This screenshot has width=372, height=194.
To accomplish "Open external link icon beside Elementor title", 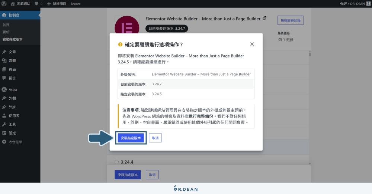I will (x=264, y=18).
